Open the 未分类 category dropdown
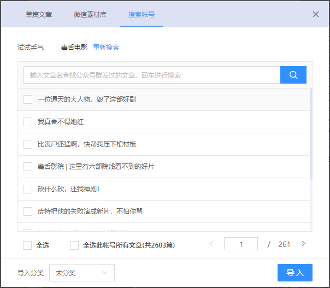 (x=82, y=272)
